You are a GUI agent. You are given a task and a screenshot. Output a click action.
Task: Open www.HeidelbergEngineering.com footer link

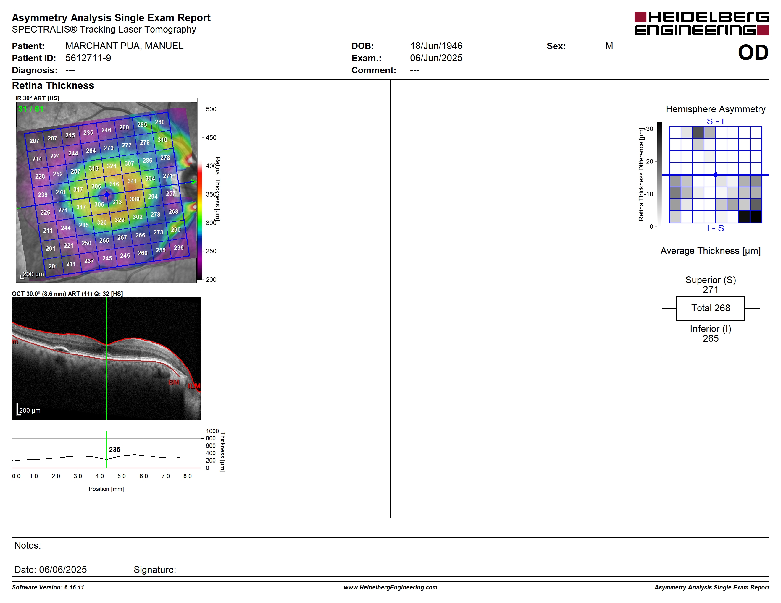click(390, 587)
